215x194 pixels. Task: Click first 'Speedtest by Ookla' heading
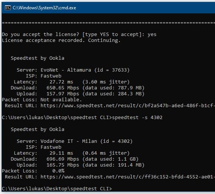pyautogui.click(x=38, y=58)
